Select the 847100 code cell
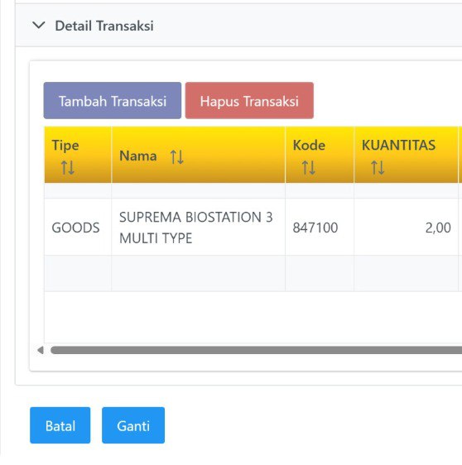Image resolution: width=462 pixels, height=465 pixels. (320, 228)
